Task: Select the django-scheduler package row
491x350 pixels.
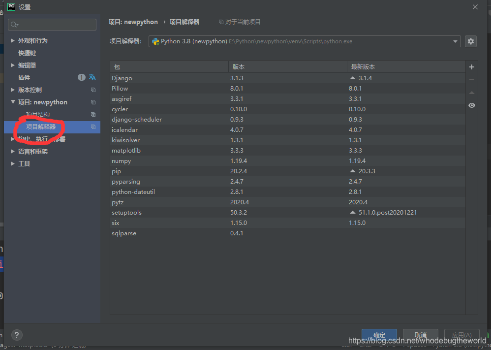Action: 287,120
